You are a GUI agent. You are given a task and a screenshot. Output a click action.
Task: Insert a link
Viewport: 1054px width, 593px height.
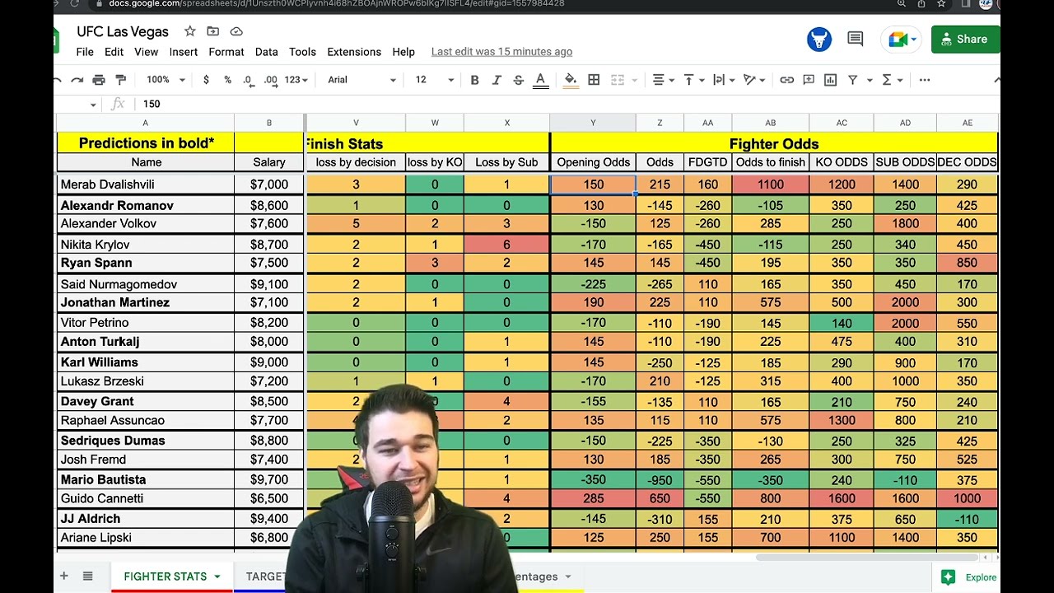tap(787, 80)
